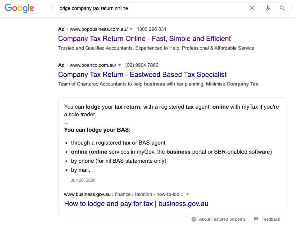
Task: Click the Feedback flag icon
Action: (256, 219)
